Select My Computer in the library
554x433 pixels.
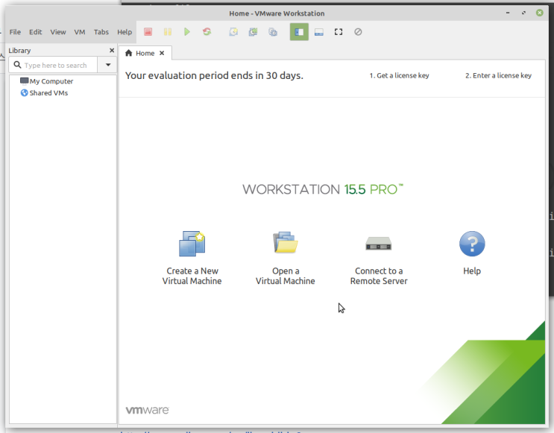pyautogui.click(x=47, y=81)
